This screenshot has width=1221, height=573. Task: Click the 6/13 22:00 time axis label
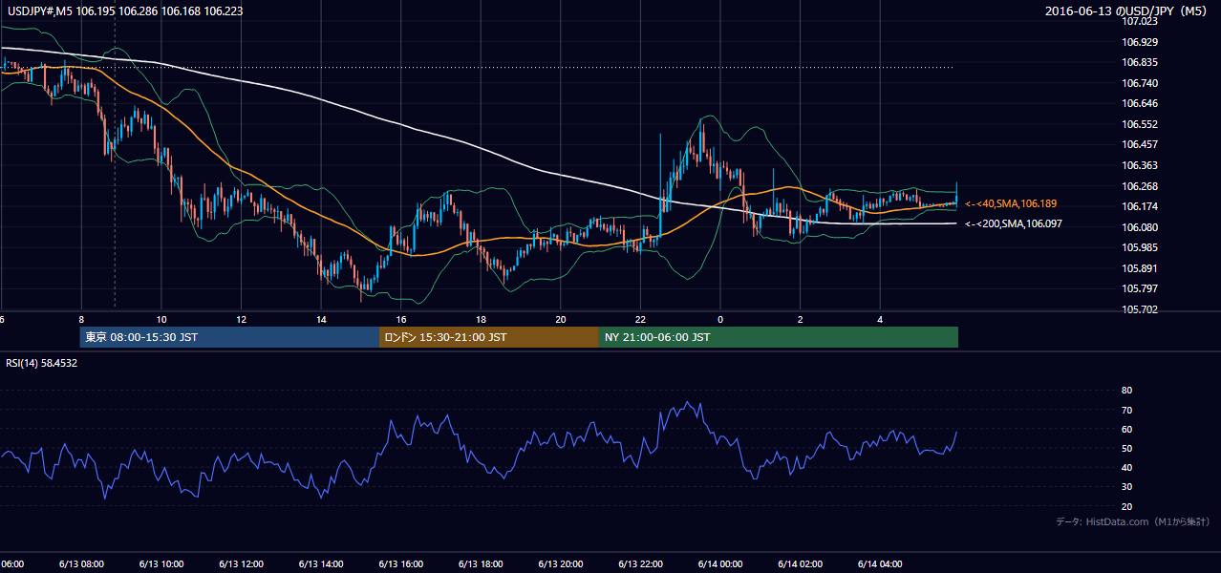(640, 563)
